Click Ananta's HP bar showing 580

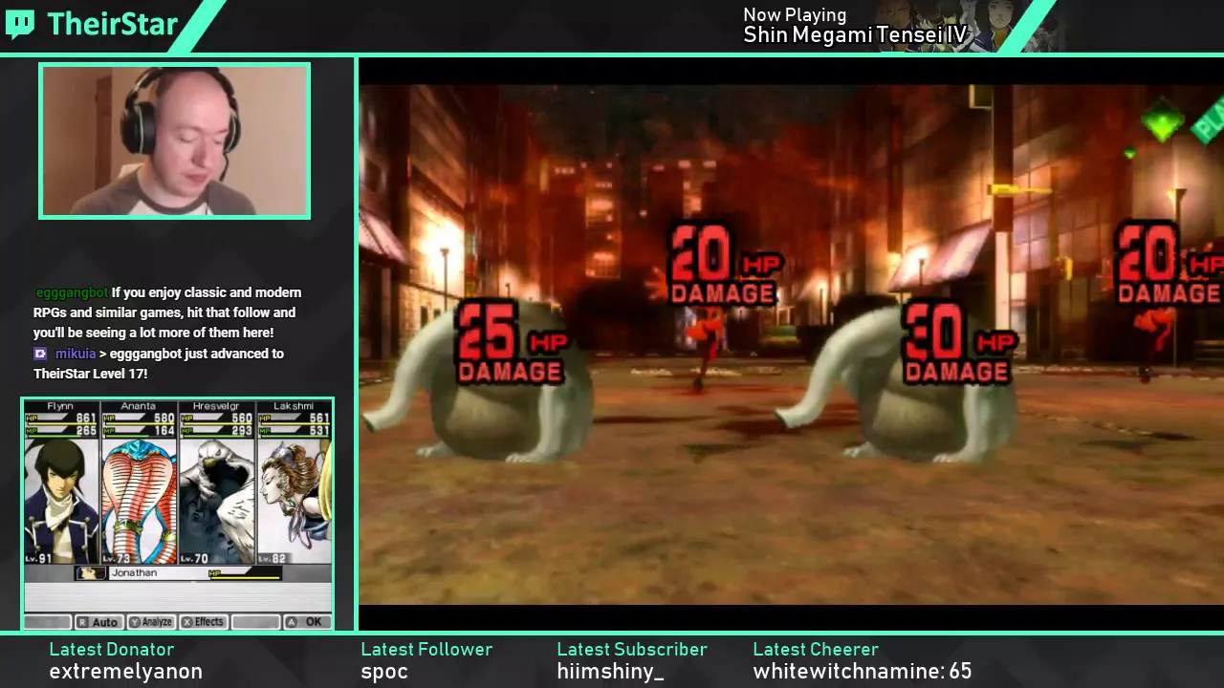point(139,419)
